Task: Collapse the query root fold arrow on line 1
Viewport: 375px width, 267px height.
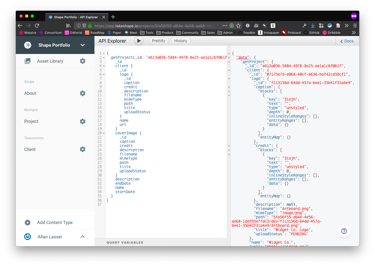Action: (x=104, y=53)
